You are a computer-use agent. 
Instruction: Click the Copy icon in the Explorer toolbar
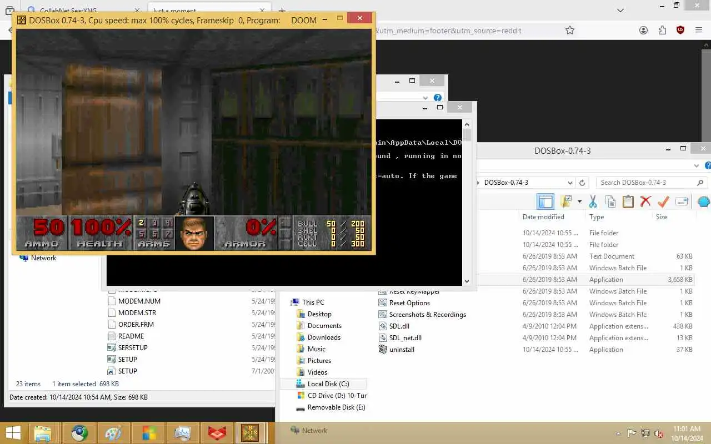tap(610, 201)
